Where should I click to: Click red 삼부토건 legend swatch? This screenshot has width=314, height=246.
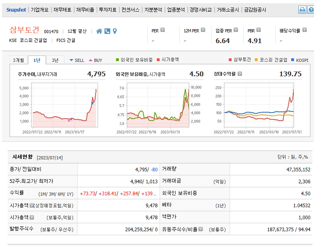230,60
